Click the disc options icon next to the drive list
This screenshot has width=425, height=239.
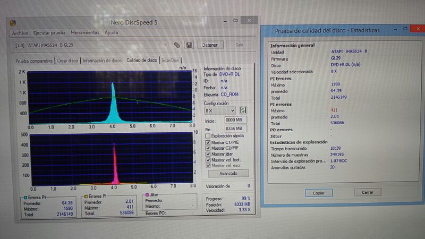[177, 45]
